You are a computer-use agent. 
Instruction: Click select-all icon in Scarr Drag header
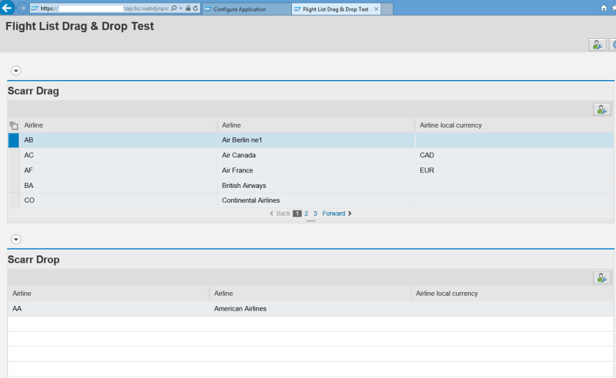pyautogui.click(x=13, y=126)
